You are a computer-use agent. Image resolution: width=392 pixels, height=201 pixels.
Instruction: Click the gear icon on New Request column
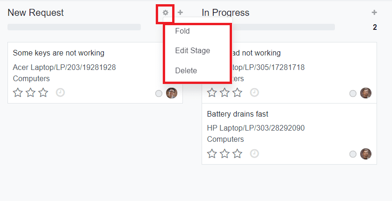[165, 13]
